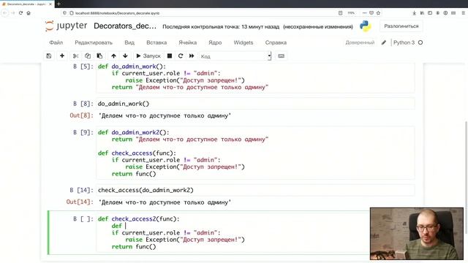468x263 pixels.
Task: Click the notebook vertical scrollbar
Action: click(x=466, y=178)
